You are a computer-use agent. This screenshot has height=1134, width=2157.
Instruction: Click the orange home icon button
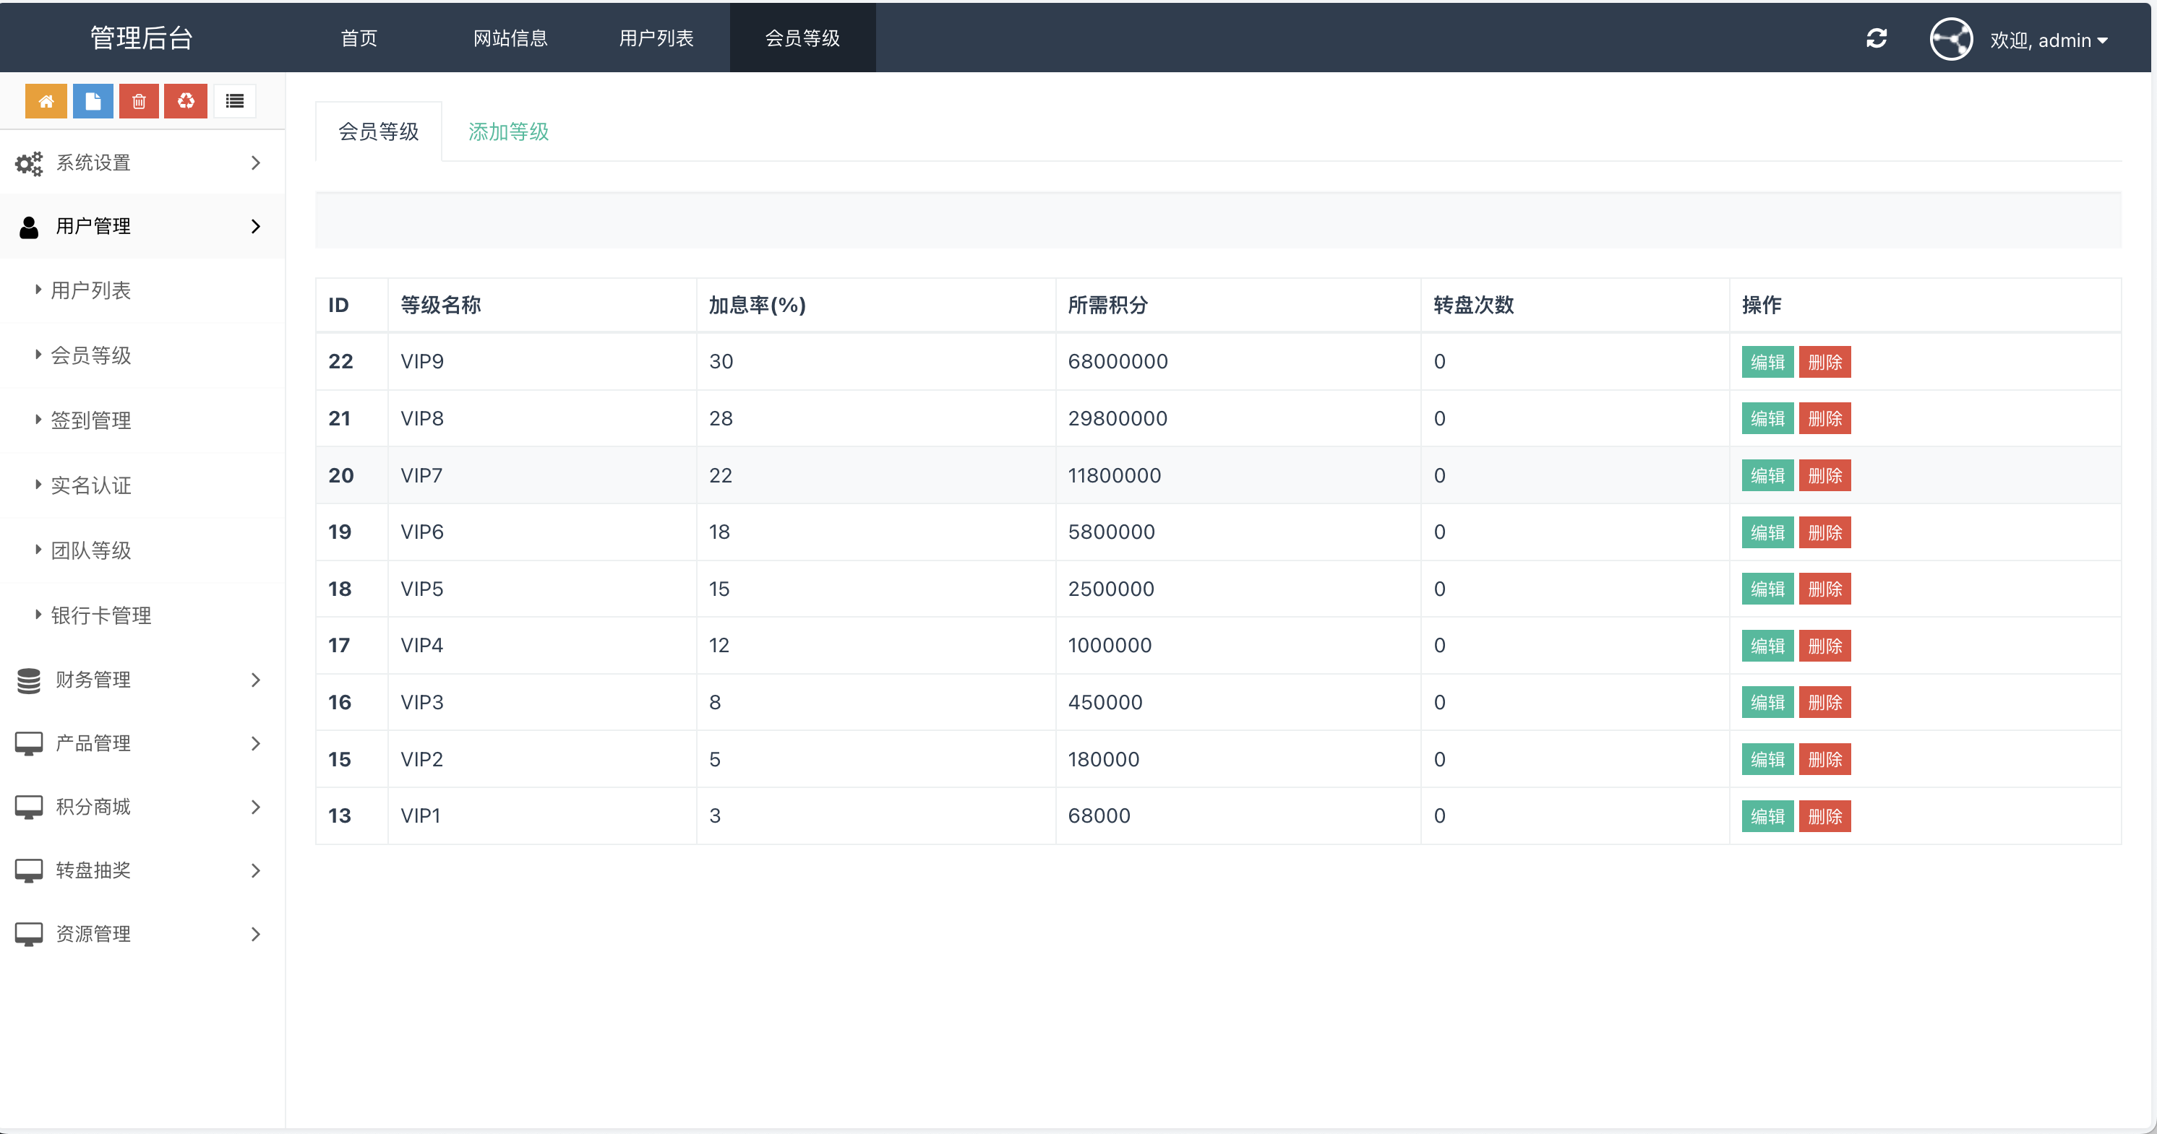46,101
